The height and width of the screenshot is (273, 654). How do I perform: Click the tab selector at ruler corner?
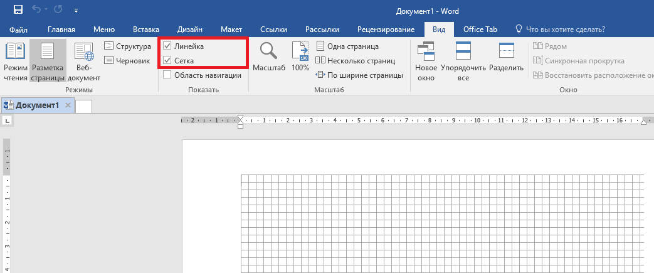[7, 120]
